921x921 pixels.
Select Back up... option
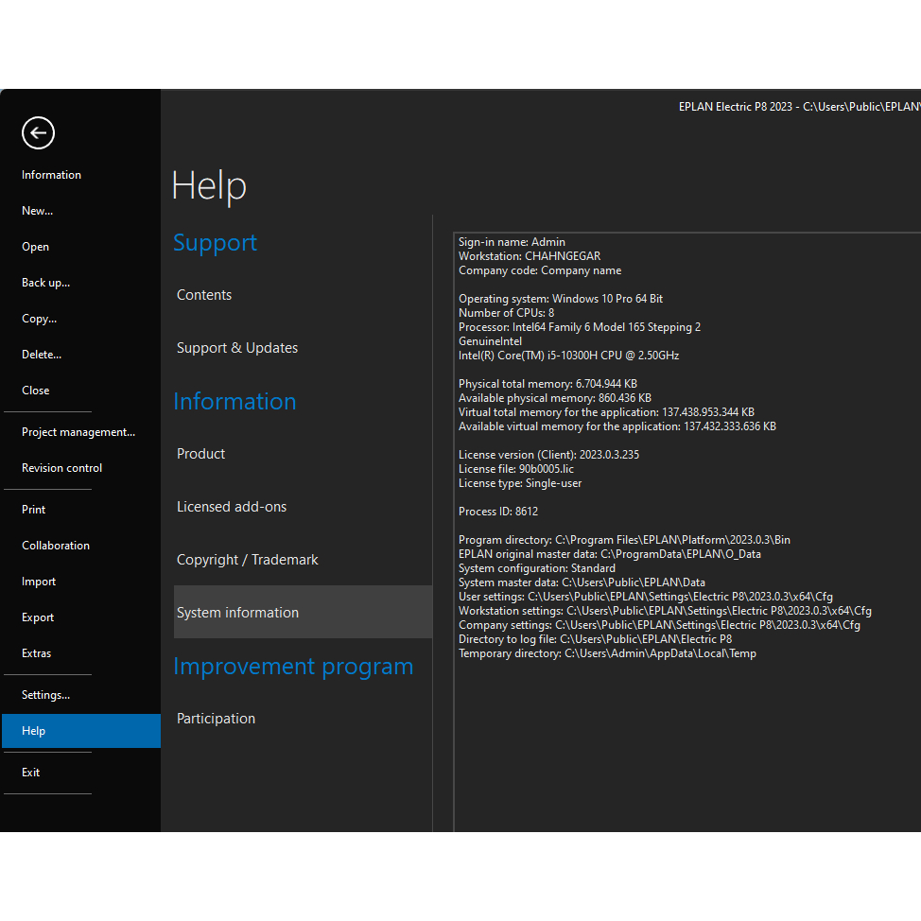click(x=46, y=283)
